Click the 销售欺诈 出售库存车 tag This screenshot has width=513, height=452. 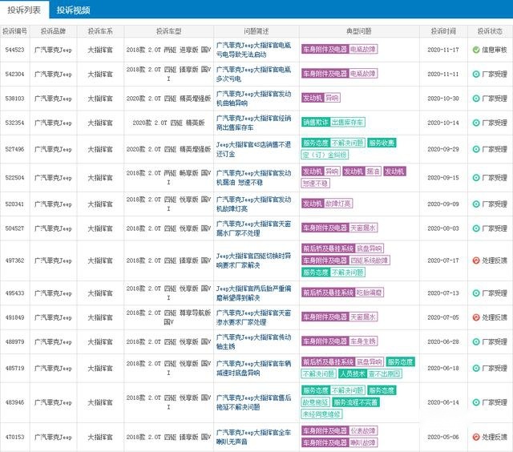pyautogui.click(x=333, y=123)
